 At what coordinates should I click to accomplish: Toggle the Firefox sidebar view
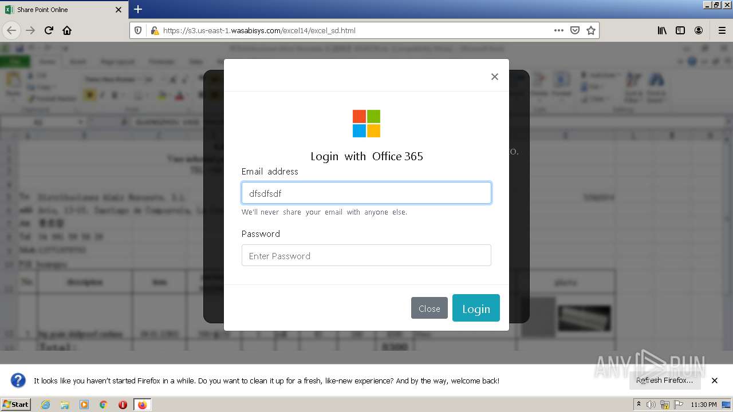[x=680, y=30]
